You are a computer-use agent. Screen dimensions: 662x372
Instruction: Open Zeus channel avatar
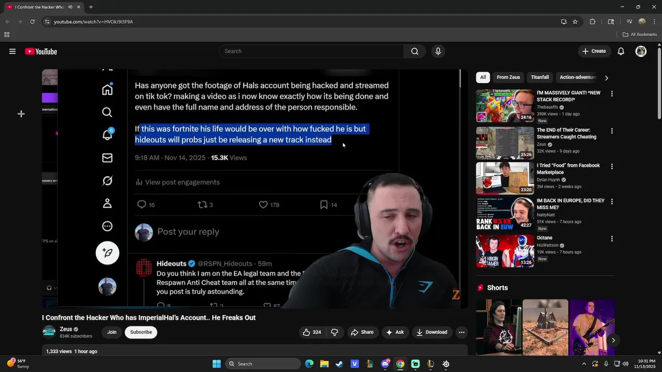coord(49,332)
